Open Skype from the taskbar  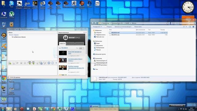[x=47, y=109]
